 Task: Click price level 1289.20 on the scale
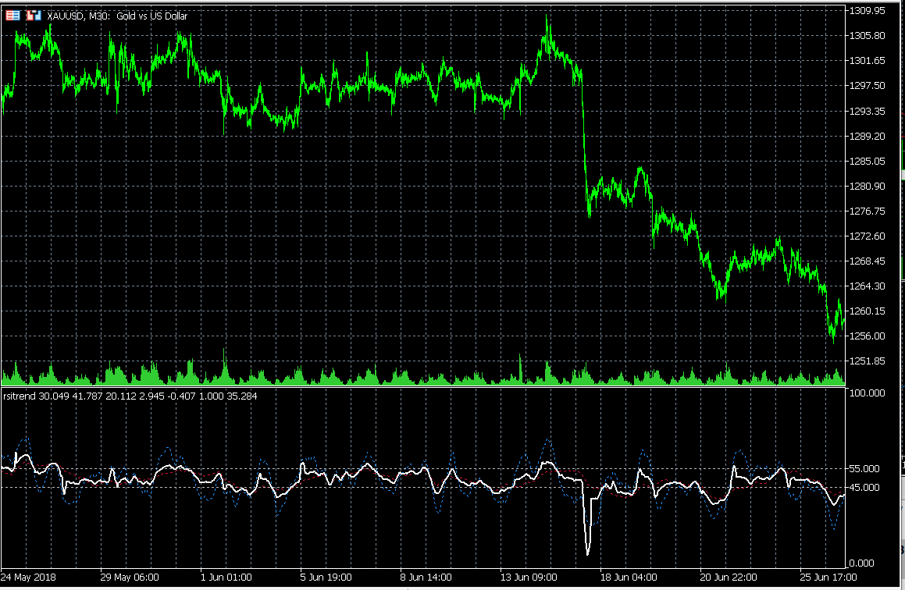coord(867,136)
